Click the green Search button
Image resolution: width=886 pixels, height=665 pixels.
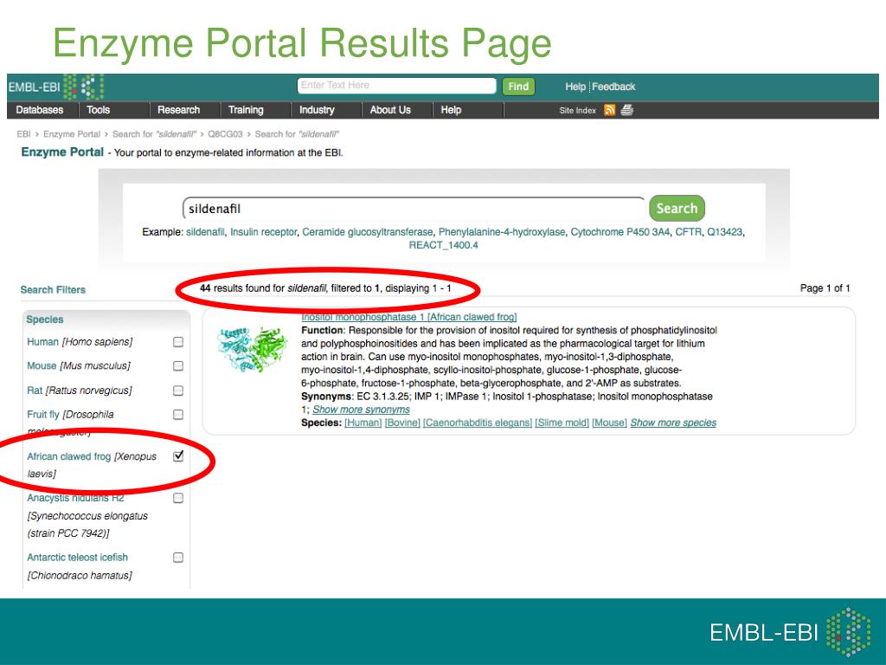(677, 208)
